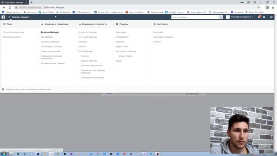Open Events Manager link
277x156 pixels.
(x=86, y=51)
